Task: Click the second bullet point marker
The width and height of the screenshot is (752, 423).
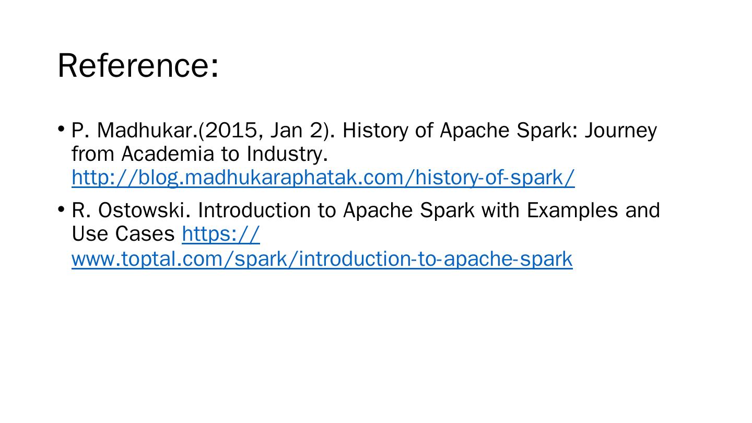Action: (61, 209)
